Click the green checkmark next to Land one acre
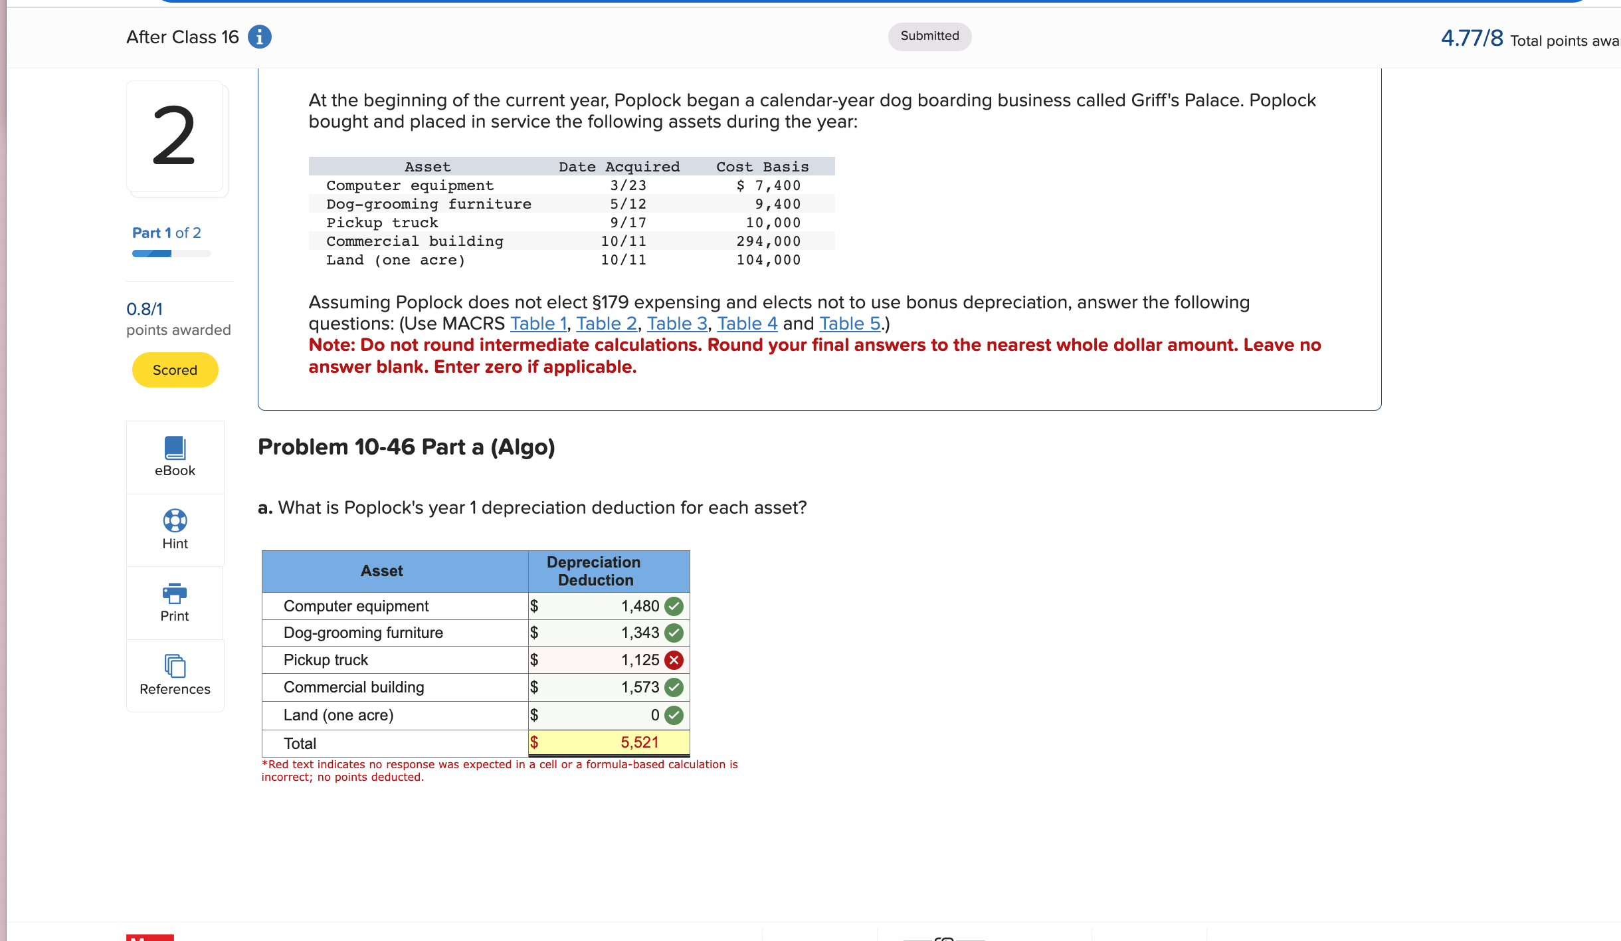Image resolution: width=1621 pixels, height=941 pixels. (692, 714)
